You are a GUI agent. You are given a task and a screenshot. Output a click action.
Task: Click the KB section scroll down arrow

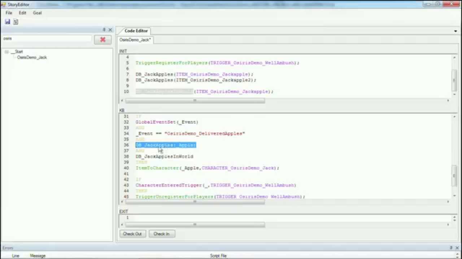[454, 196]
